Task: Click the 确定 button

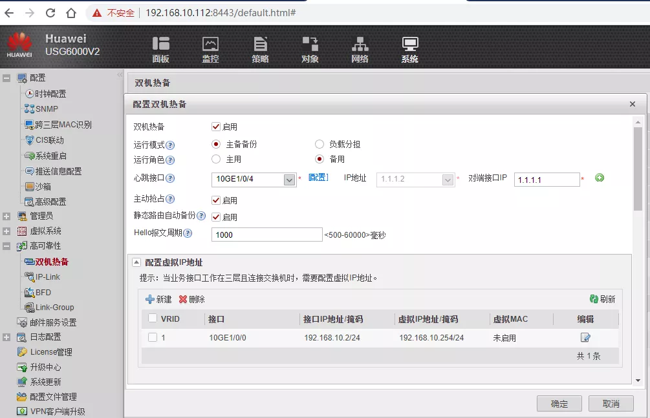Action: point(559,404)
